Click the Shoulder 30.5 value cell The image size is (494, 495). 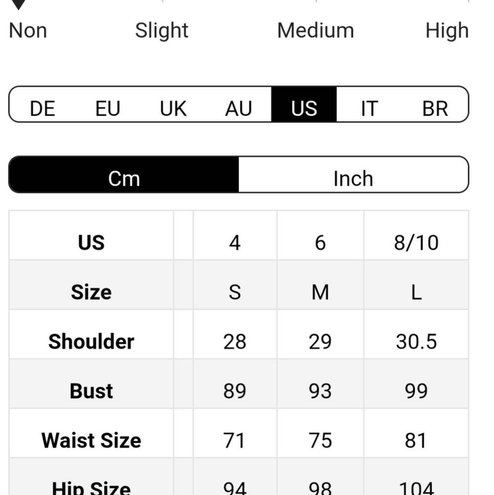pos(416,341)
